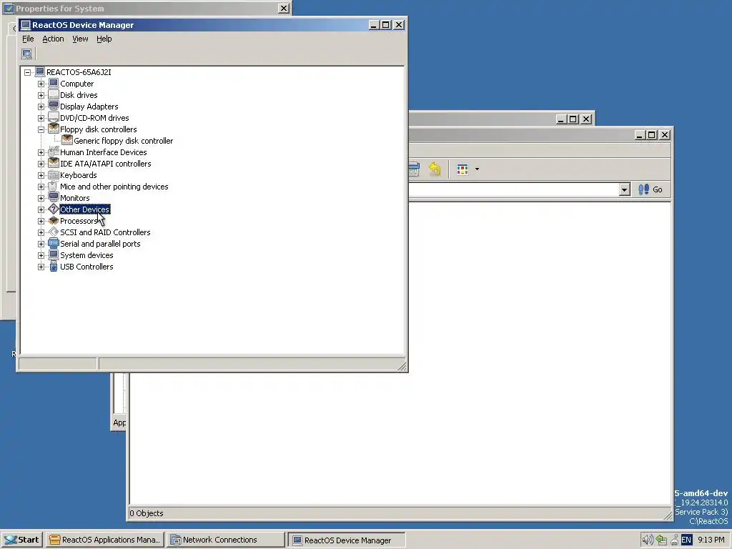Click the USB Controllers category icon
This screenshot has height=549, width=732.
[x=53, y=267]
